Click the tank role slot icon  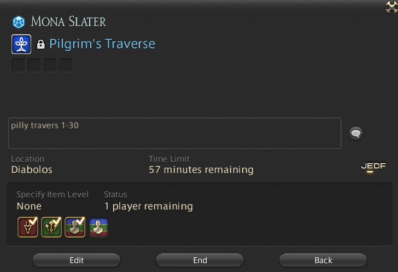click(28, 227)
